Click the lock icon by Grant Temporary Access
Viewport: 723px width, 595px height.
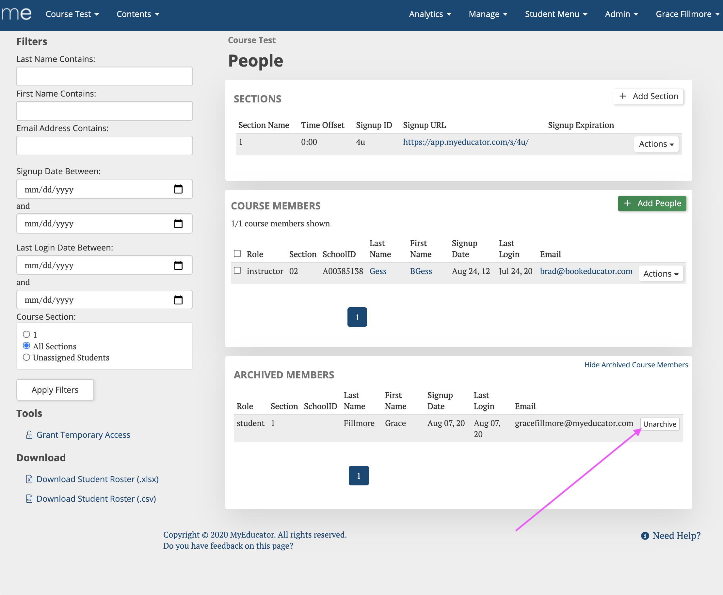29,435
